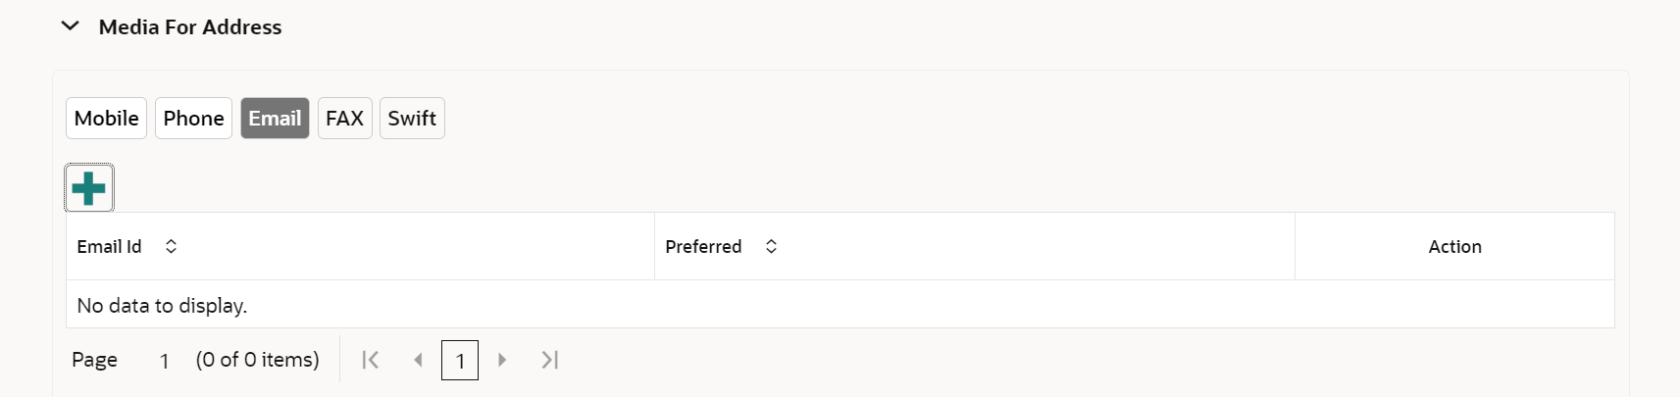Screen dimensions: 1680x397
Task: Click the page number input box
Action: 460,361
